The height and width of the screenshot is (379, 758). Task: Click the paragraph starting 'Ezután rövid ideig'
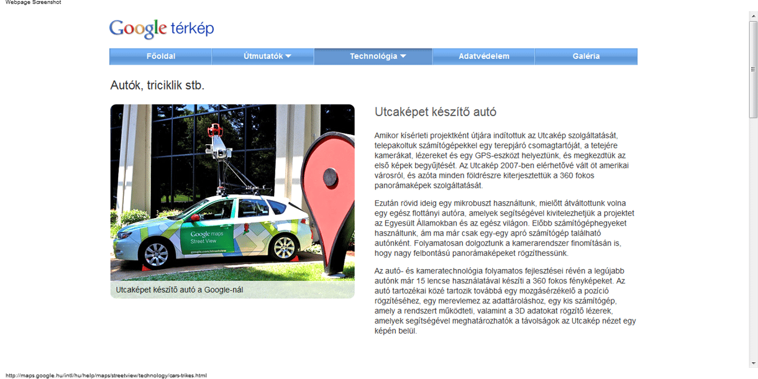[x=505, y=228]
